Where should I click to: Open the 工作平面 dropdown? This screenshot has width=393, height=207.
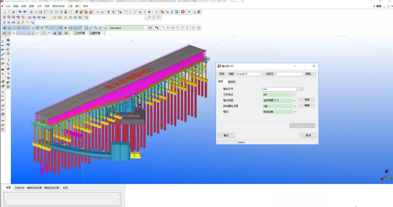point(88,33)
